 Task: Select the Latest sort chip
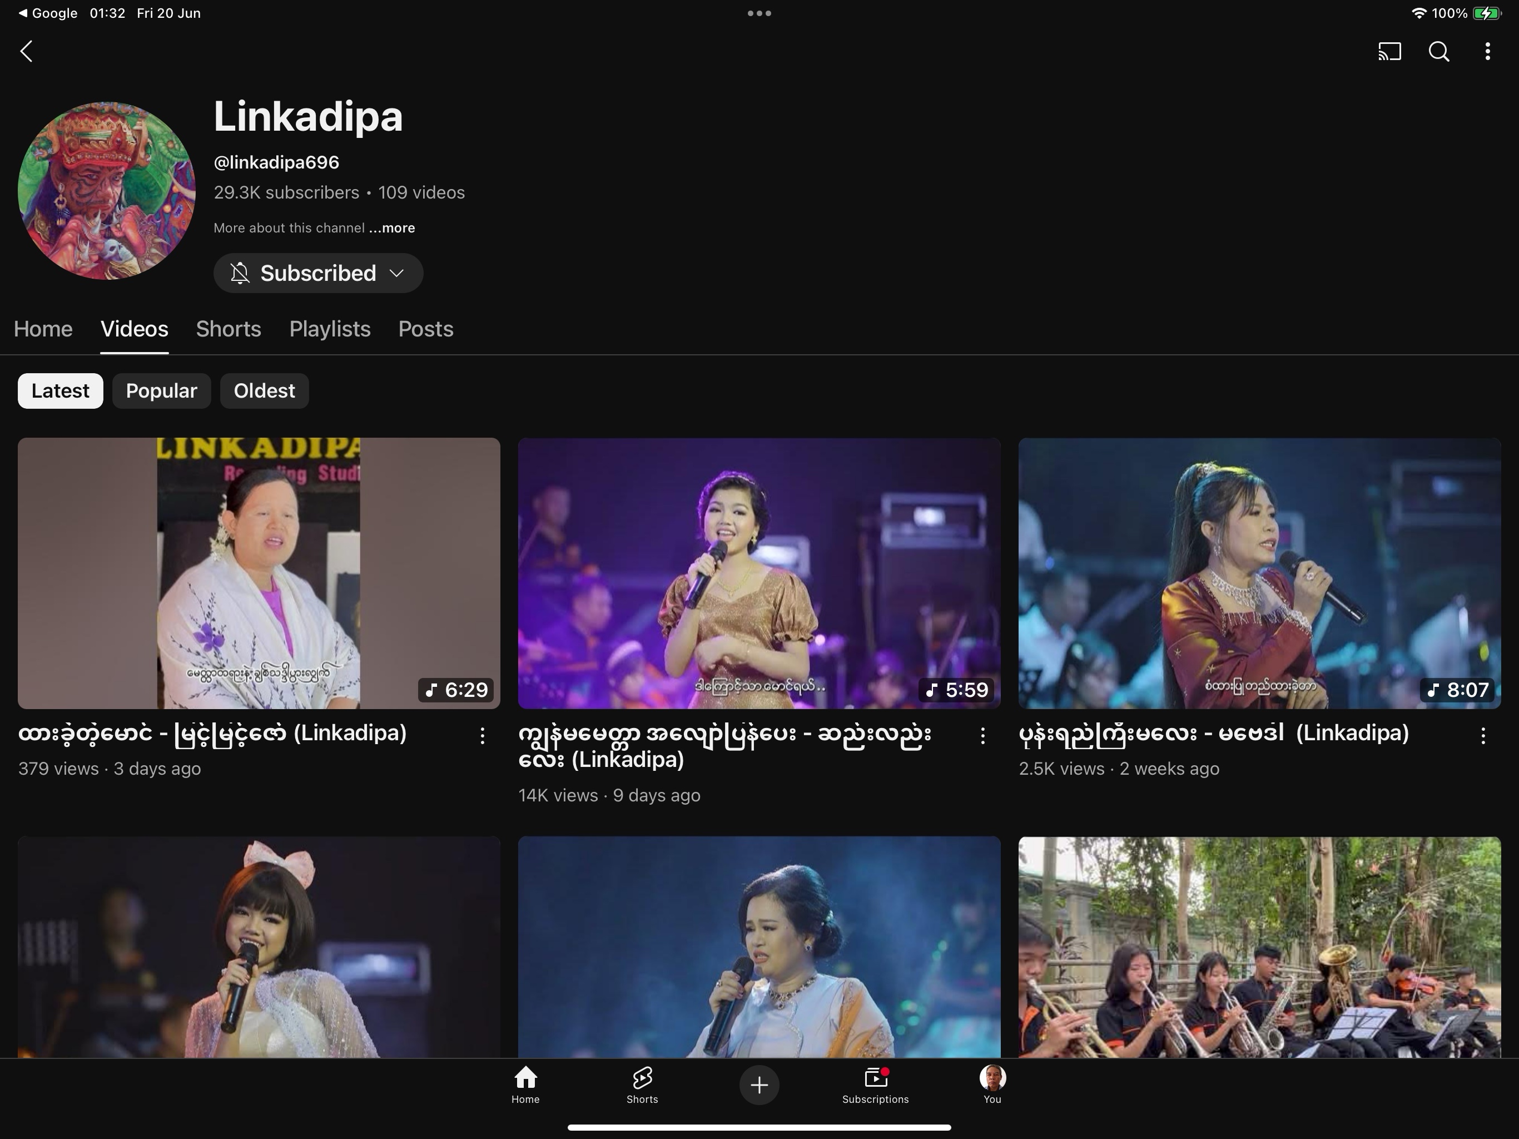pyautogui.click(x=61, y=391)
